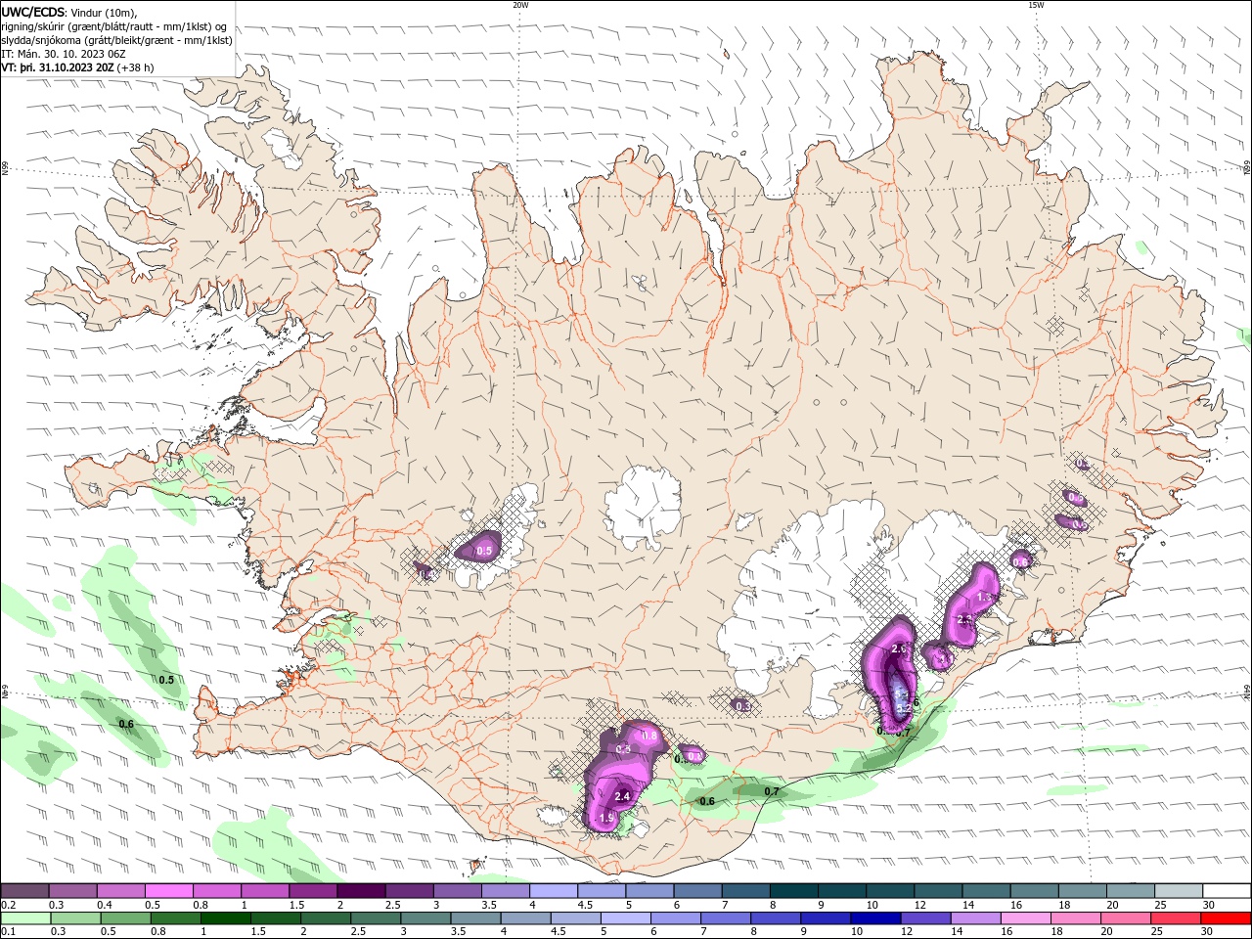The image size is (1252, 939).
Task: Click the light pink 16 swatch in rain legend
Action: 1024,918
